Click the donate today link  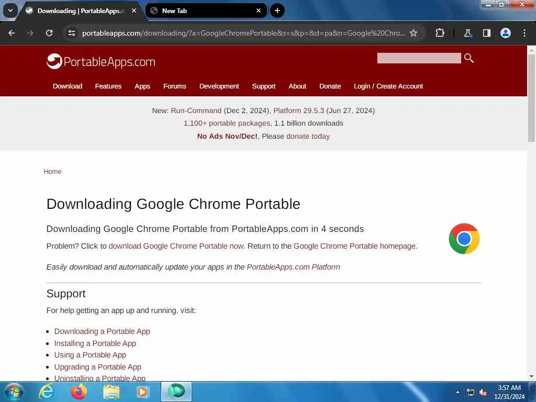[x=308, y=136]
